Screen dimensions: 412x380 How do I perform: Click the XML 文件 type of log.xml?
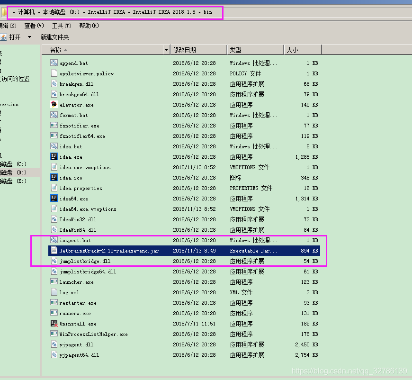point(241,292)
